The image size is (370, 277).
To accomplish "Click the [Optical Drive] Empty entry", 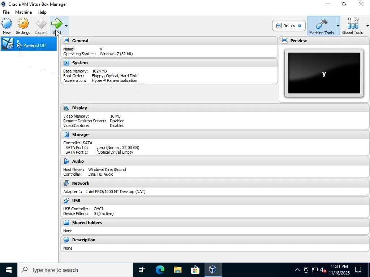I will point(115,152).
